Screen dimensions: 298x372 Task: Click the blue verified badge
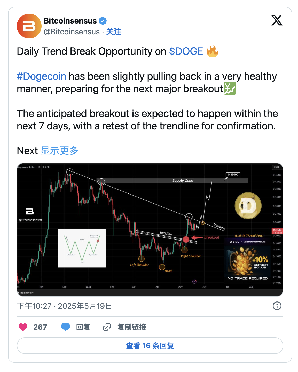click(103, 21)
